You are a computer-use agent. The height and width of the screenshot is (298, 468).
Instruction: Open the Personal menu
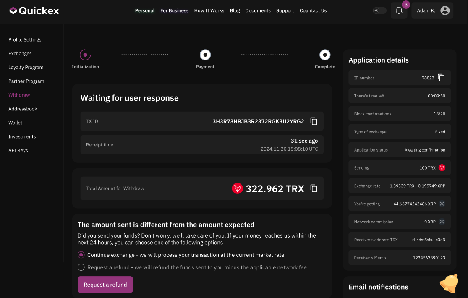(145, 11)
